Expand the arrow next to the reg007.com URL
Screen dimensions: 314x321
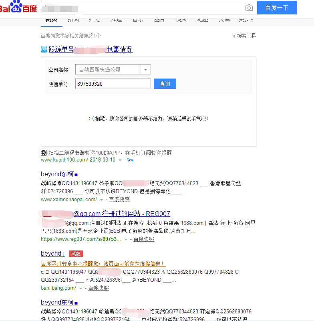pyautogui.click(x=126, y=240)
